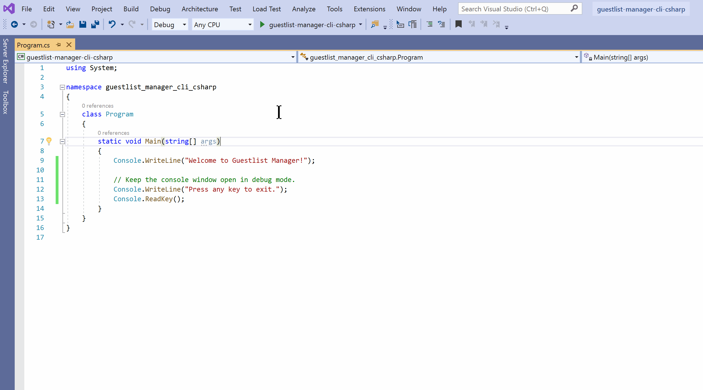703x390 pixels.
Task: Collapse the Main method region
Action: click(x=62, y=142)
